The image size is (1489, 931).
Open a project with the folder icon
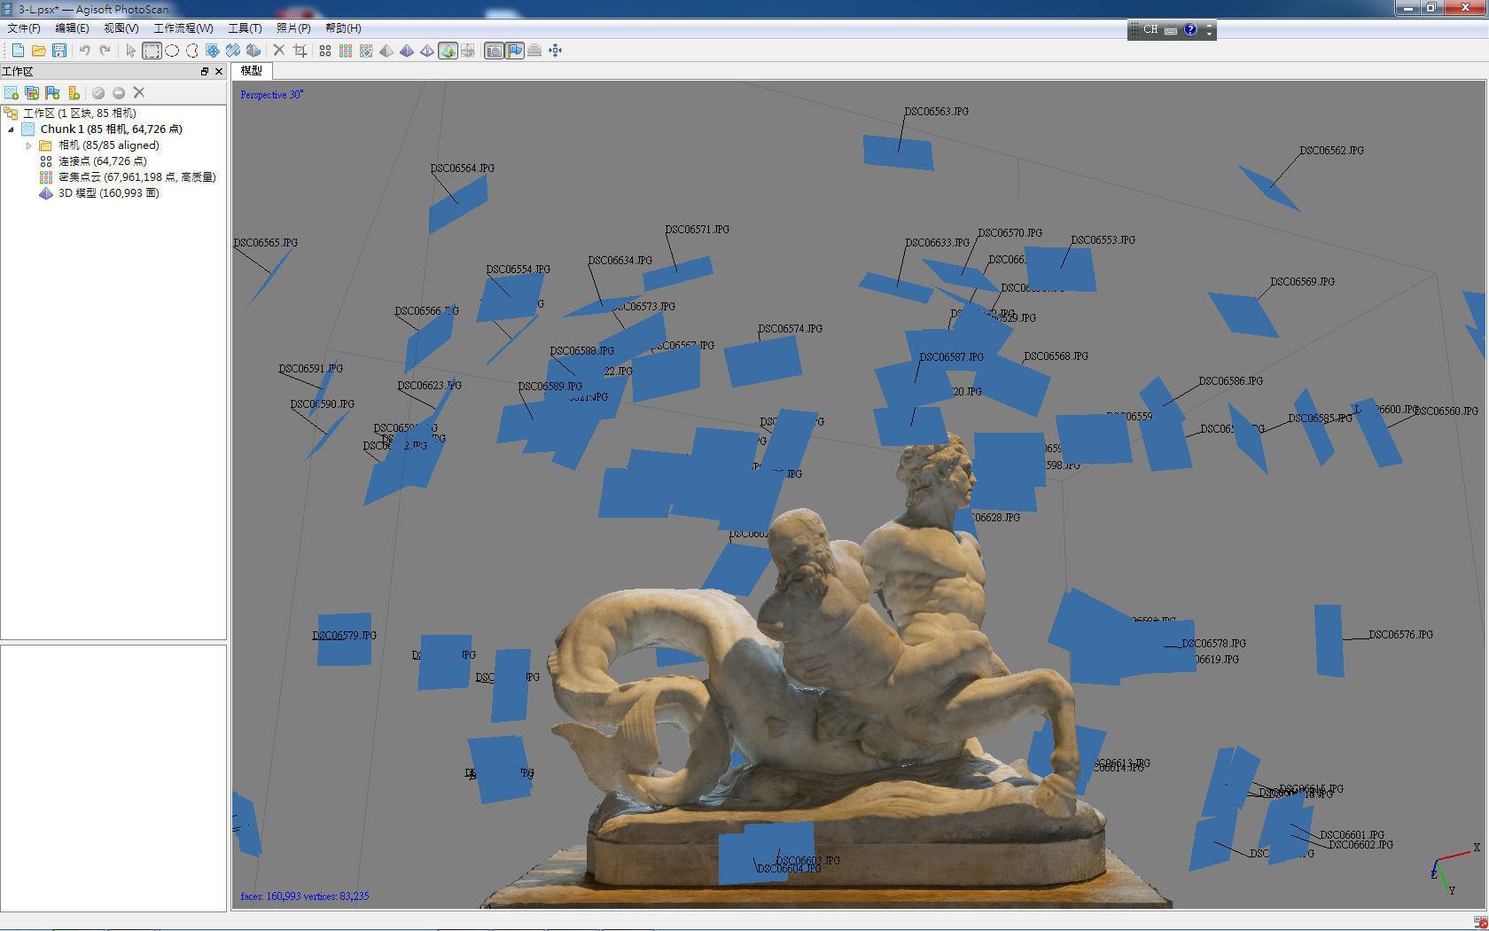(x=38, y=51)
